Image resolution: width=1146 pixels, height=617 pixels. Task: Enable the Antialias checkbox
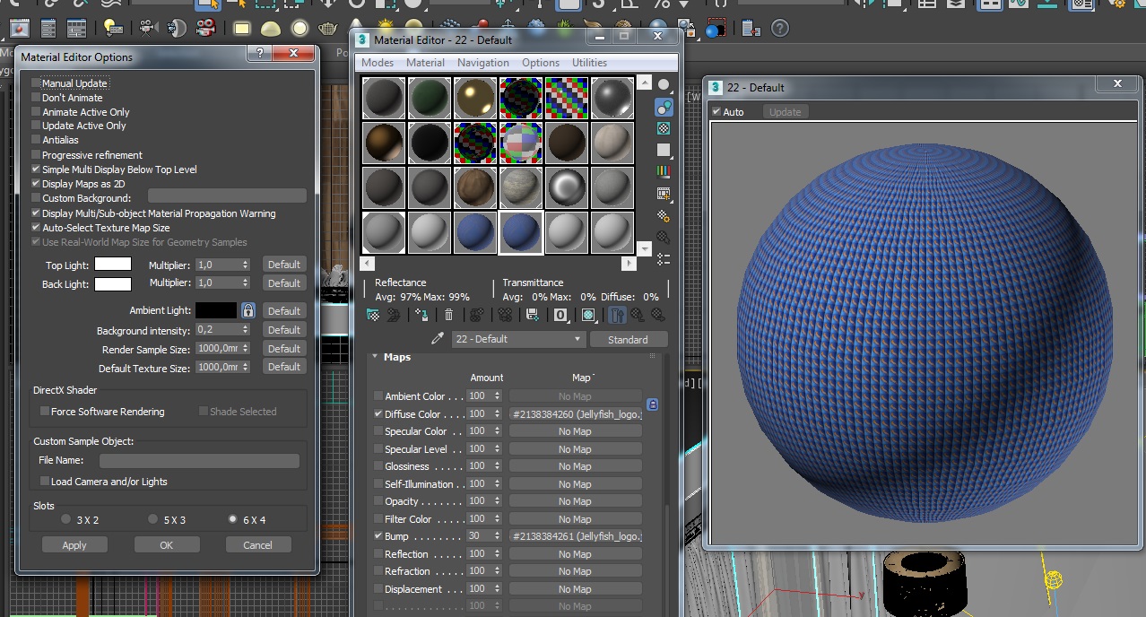[37, 140]
